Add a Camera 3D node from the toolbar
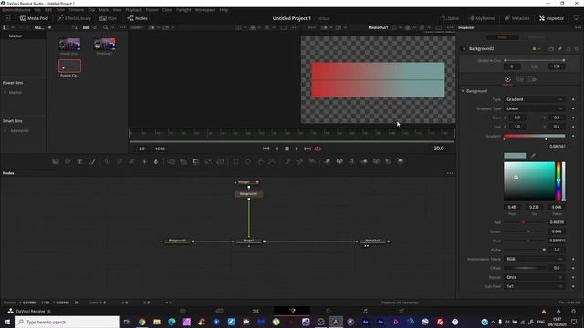Image resolution: width=584 pixels, height=328 pixels. [376, 161]
